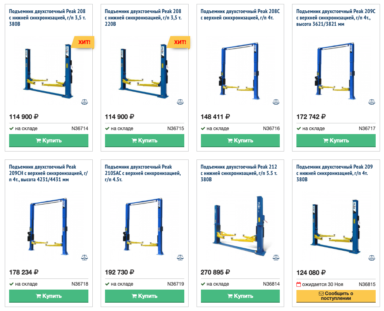Viewport: 384px width, 311px height.
Task: Buy item N36718 via Купить button
Action: click(x=49, y=296)
